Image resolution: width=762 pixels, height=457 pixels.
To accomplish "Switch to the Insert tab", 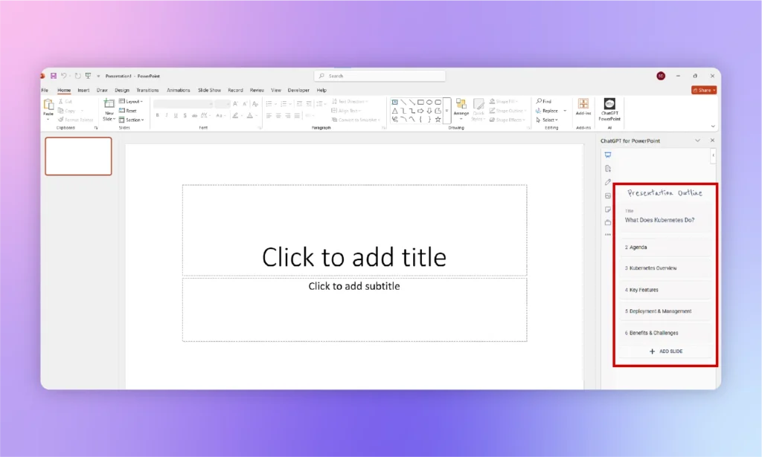I will [x=83, y=90].
